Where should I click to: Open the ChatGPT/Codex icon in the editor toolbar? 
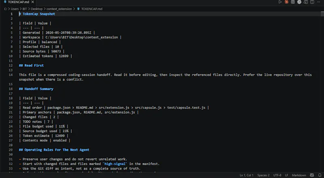pos(299,2)
